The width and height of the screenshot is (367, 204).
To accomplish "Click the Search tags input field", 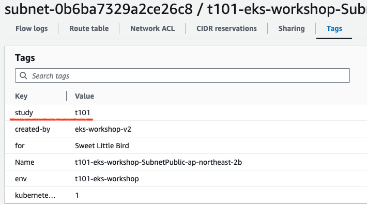I will [182, 75].
